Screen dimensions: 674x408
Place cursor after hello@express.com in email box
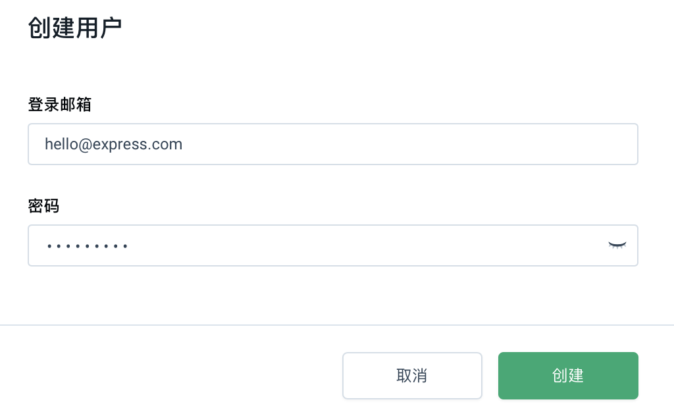(184, 145)
